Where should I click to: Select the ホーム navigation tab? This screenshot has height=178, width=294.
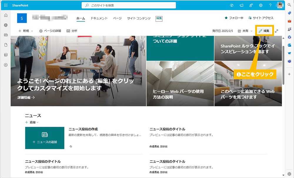tap(81, 18)
